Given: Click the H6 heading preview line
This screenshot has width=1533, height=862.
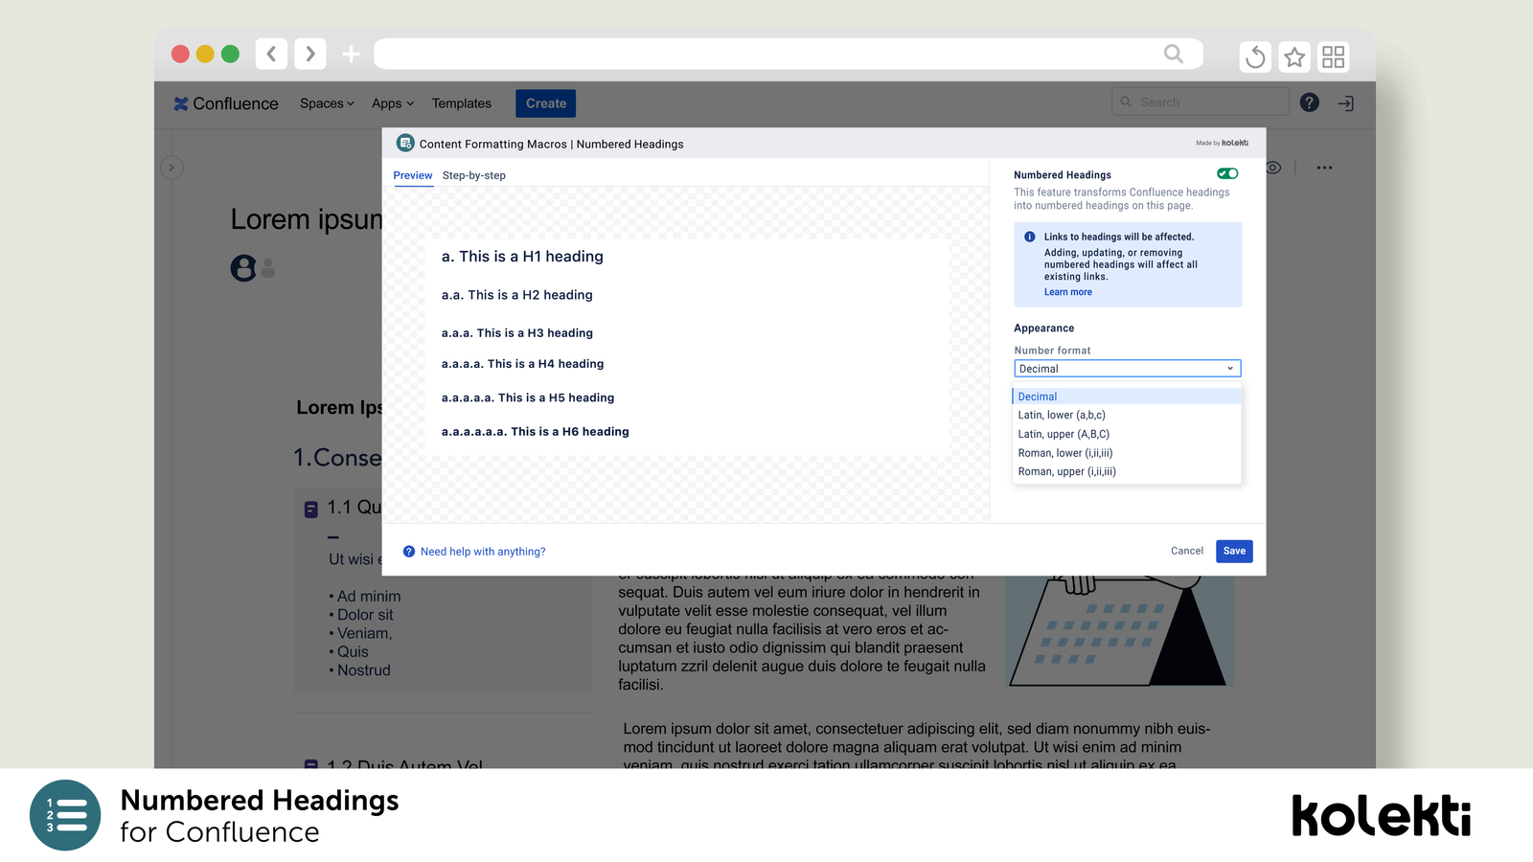Looking at the screenshot, I should (536, 432).
